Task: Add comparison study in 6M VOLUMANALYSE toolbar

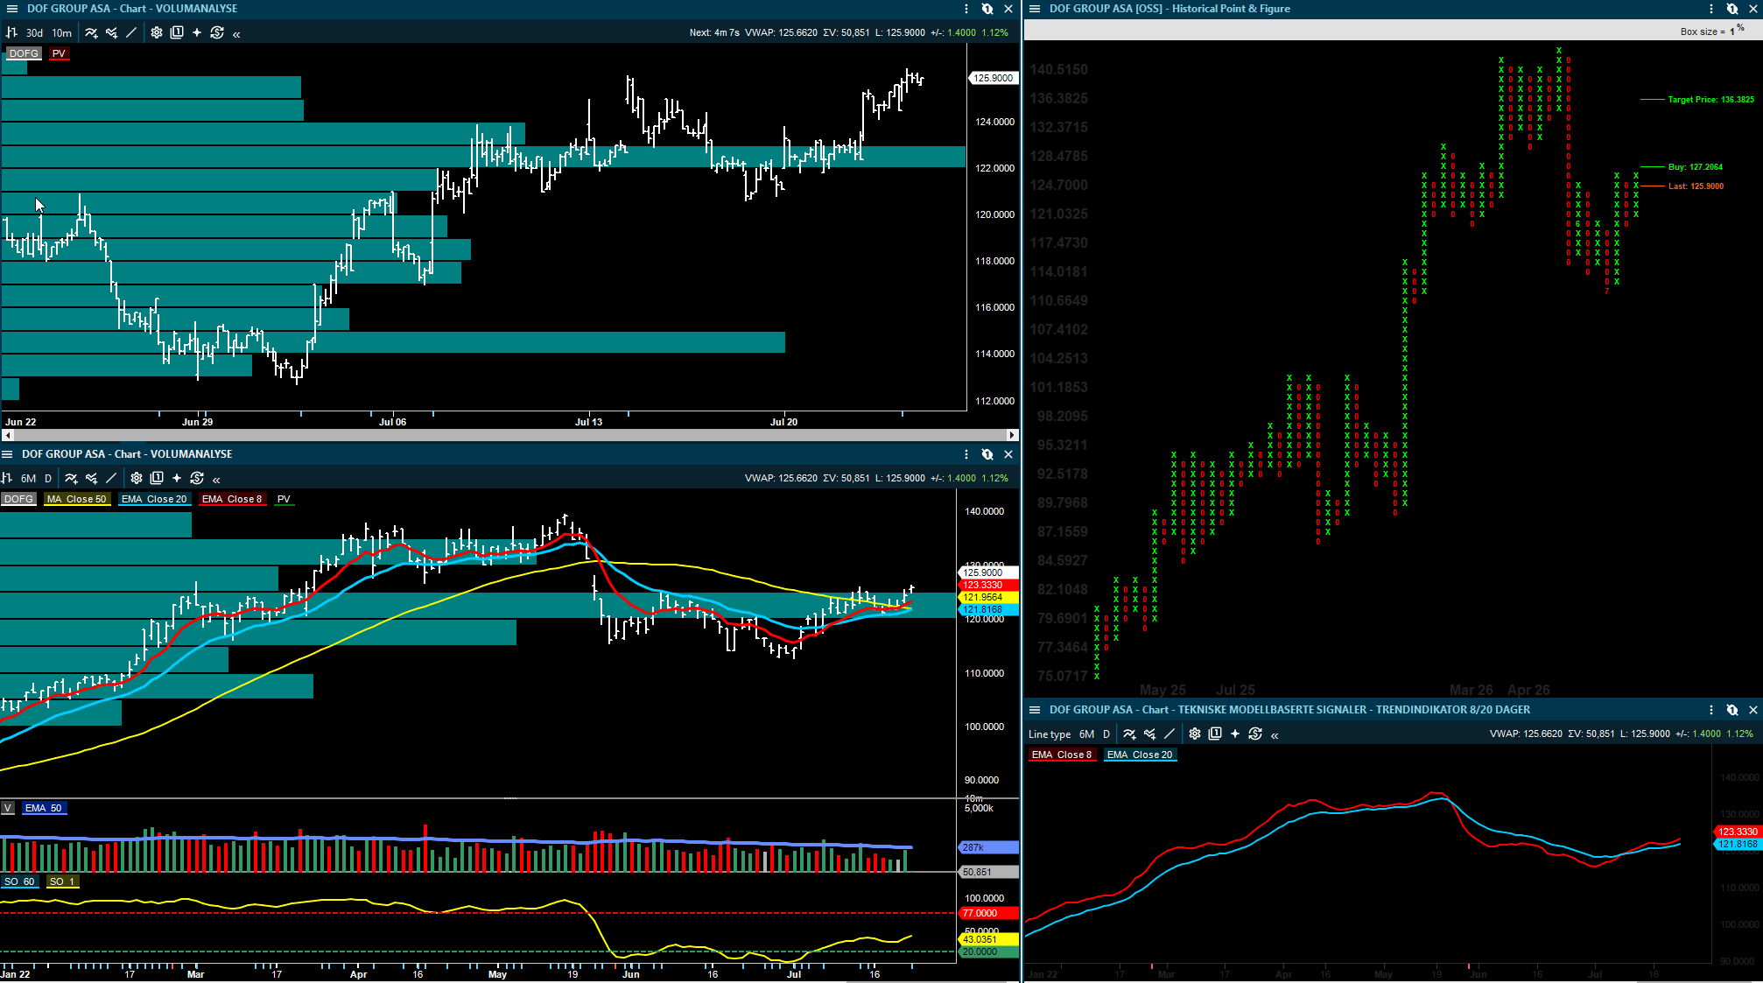Action: [x=91, y=478]
